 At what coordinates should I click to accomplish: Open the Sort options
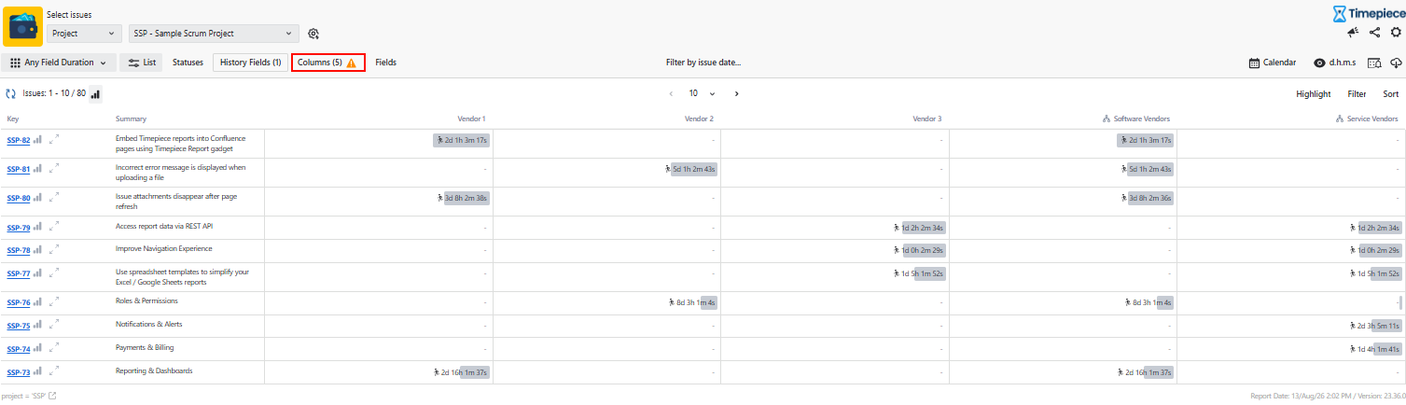coord(1390,93)
